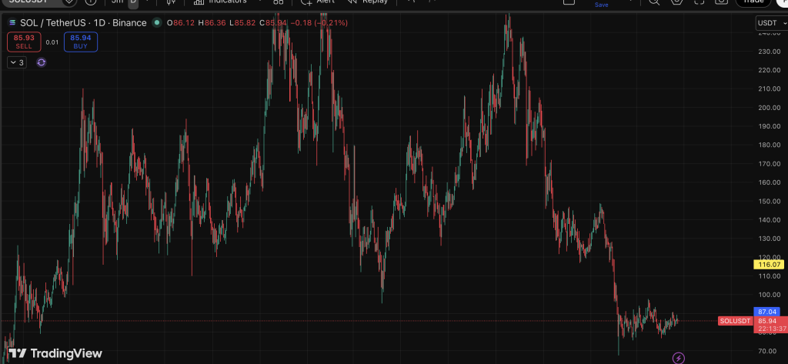The image size is (788, 364).
Task: Click the purple refresh icon below SELL
Action: tap(41, 62)
